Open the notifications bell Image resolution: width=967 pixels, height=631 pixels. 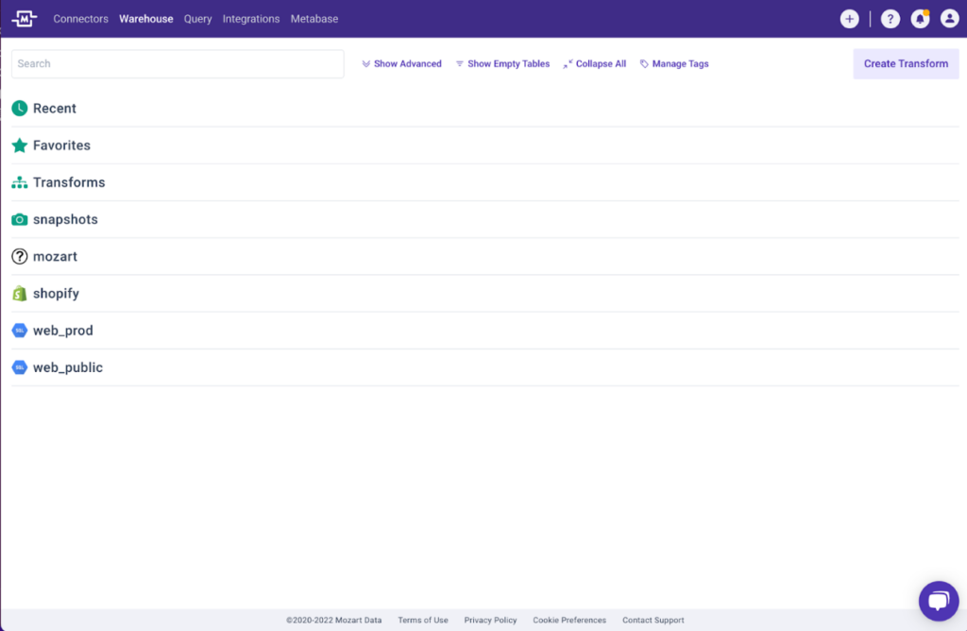pos(920,18)
